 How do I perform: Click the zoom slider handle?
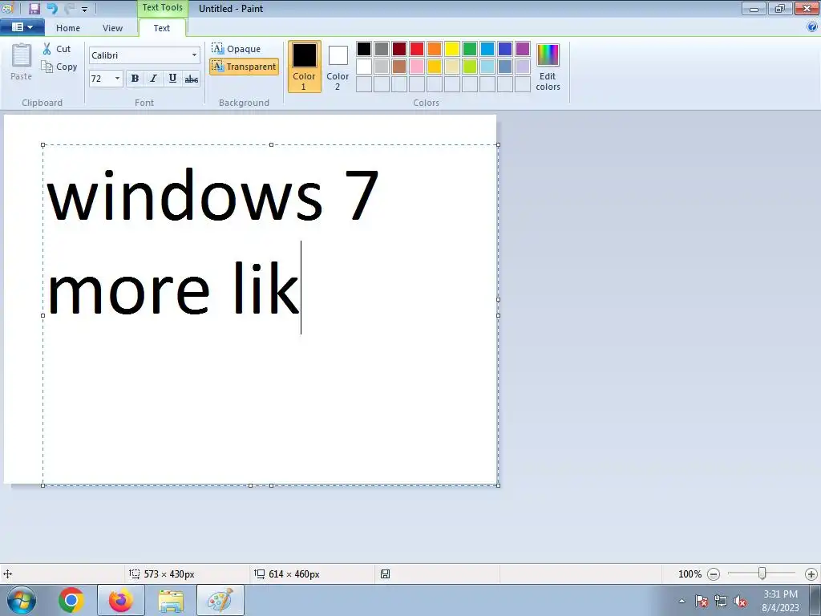click(762, 573)
